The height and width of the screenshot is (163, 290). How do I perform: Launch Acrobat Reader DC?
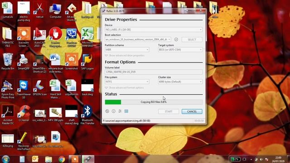(x=8, y=115)
